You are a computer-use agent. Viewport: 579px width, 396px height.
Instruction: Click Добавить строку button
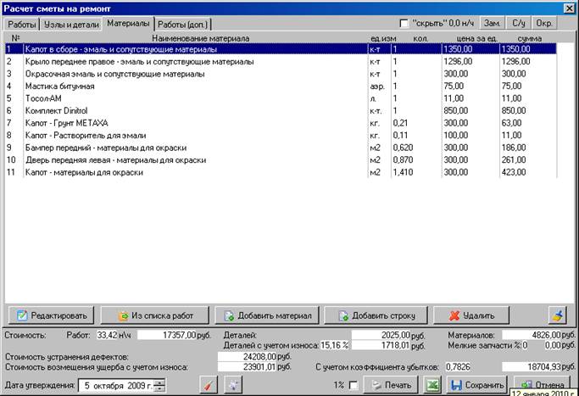tap(376, 315)
